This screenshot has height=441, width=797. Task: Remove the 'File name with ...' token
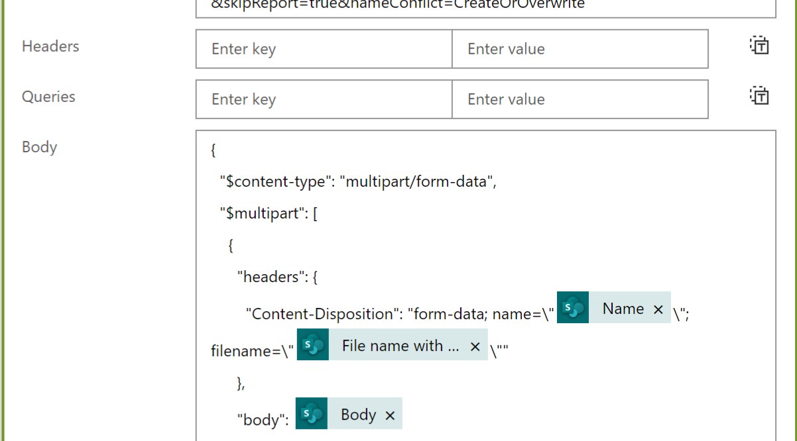[x=475, y=346]
